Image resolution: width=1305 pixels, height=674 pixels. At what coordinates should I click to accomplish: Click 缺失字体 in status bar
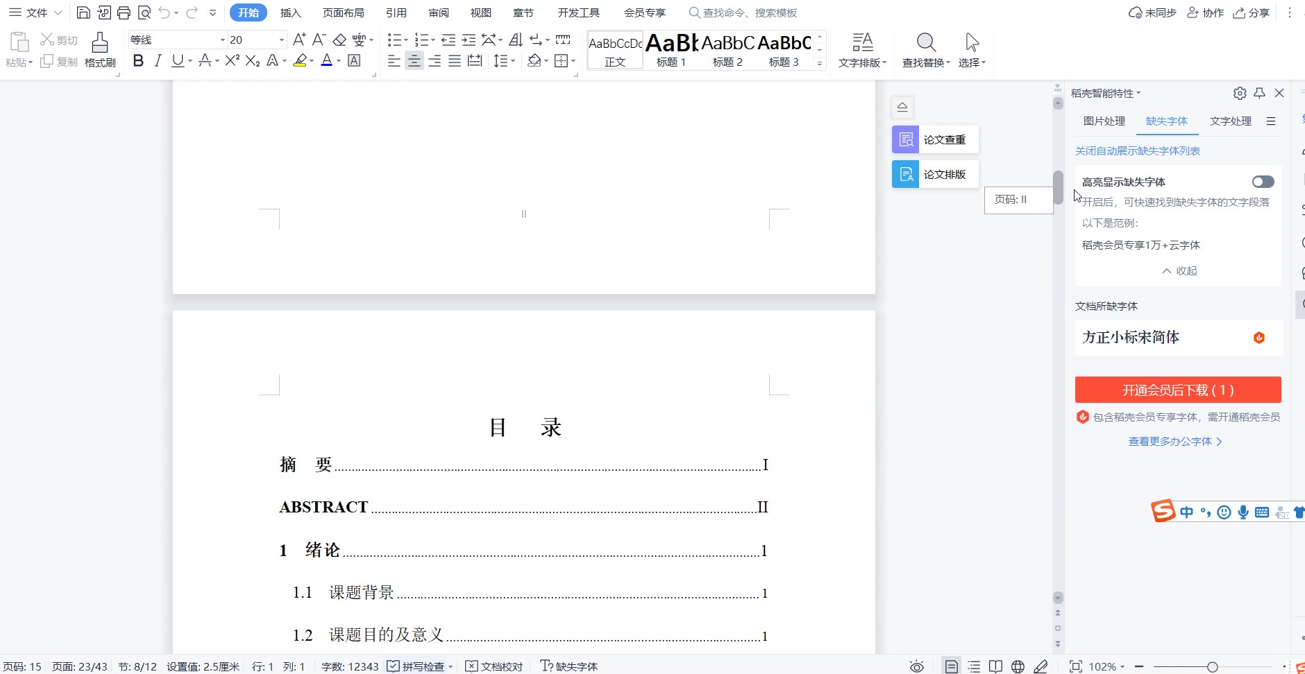click(x=569, y=666)
